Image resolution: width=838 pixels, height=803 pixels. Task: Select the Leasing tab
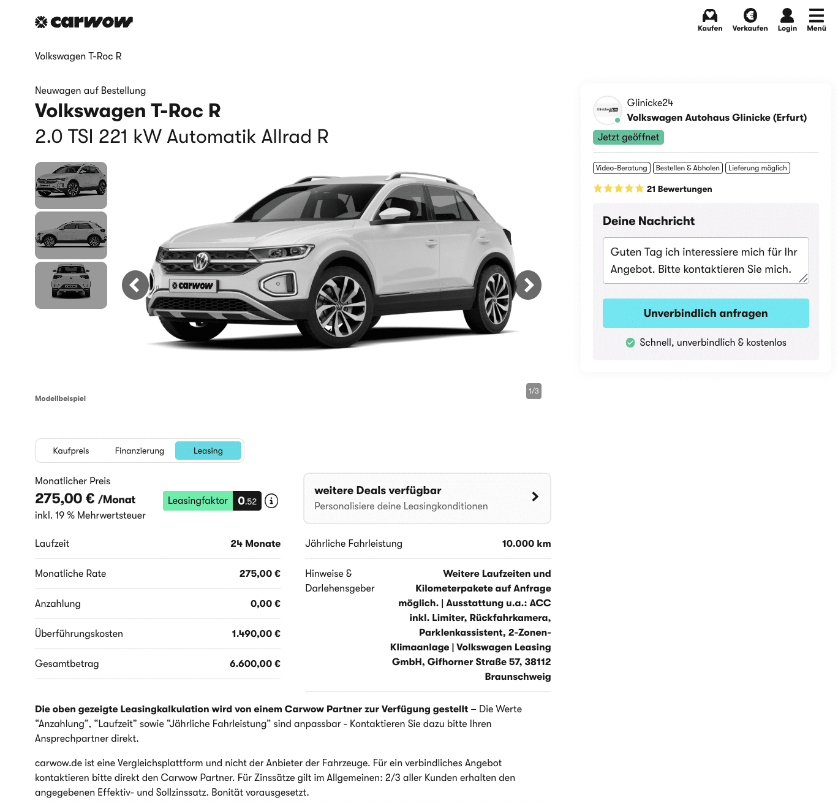tap(208, 451)
